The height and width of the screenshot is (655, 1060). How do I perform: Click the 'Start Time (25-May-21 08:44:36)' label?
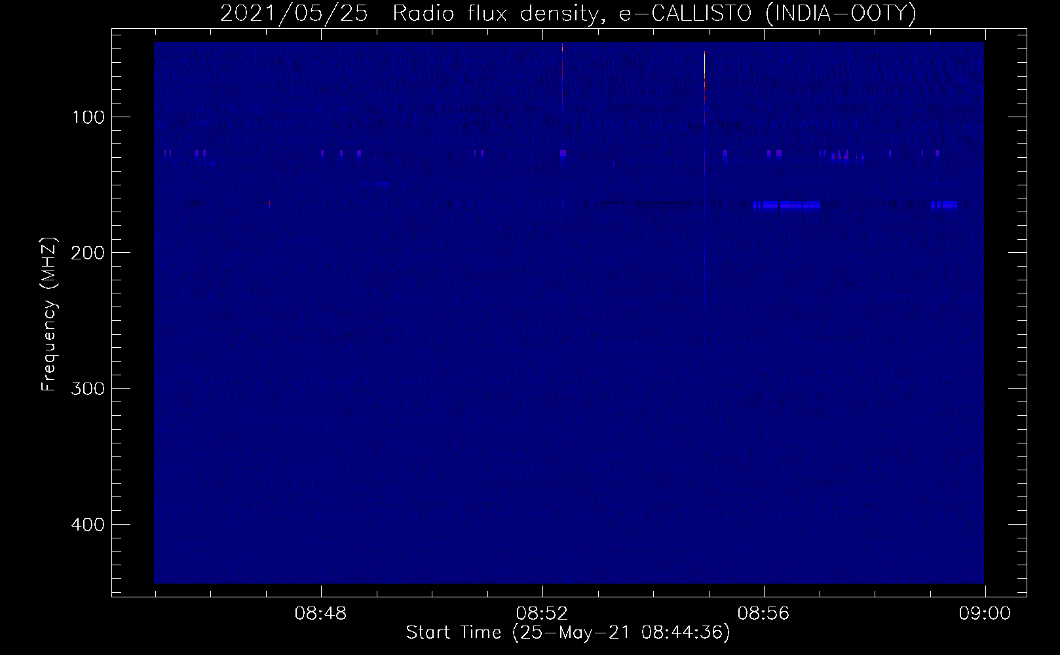coord(568,633)
